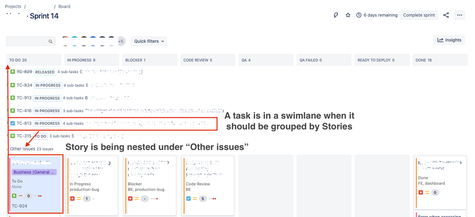475x217 pixels.
Task: Click the Projects breadcrumb link
Action: click(x=13, y=6)
